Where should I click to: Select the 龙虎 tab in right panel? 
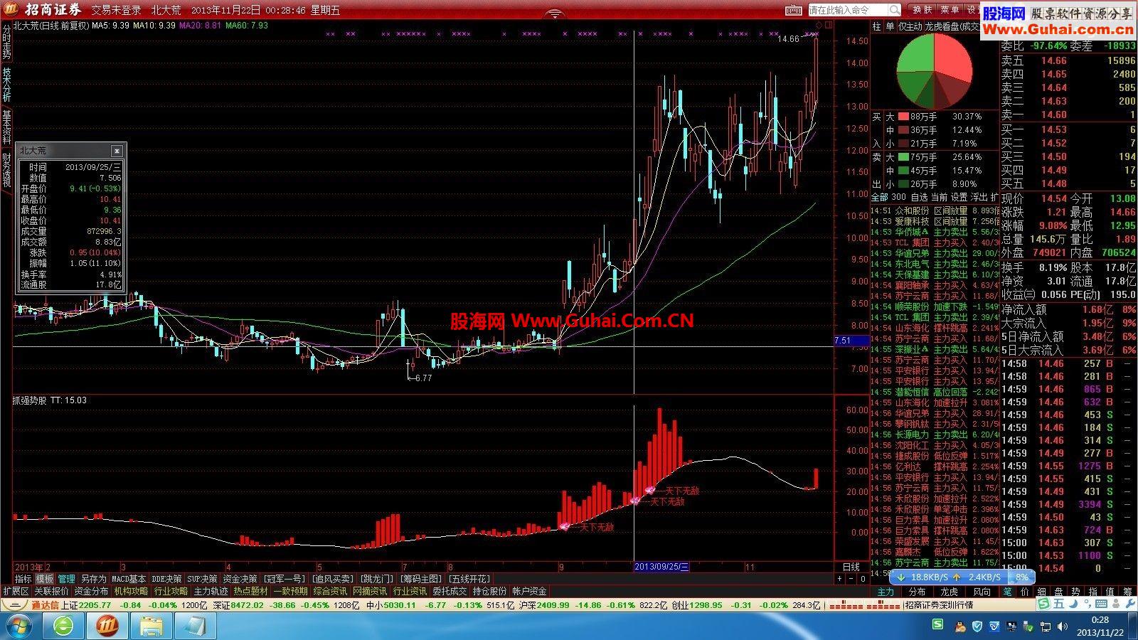point(949,592)
